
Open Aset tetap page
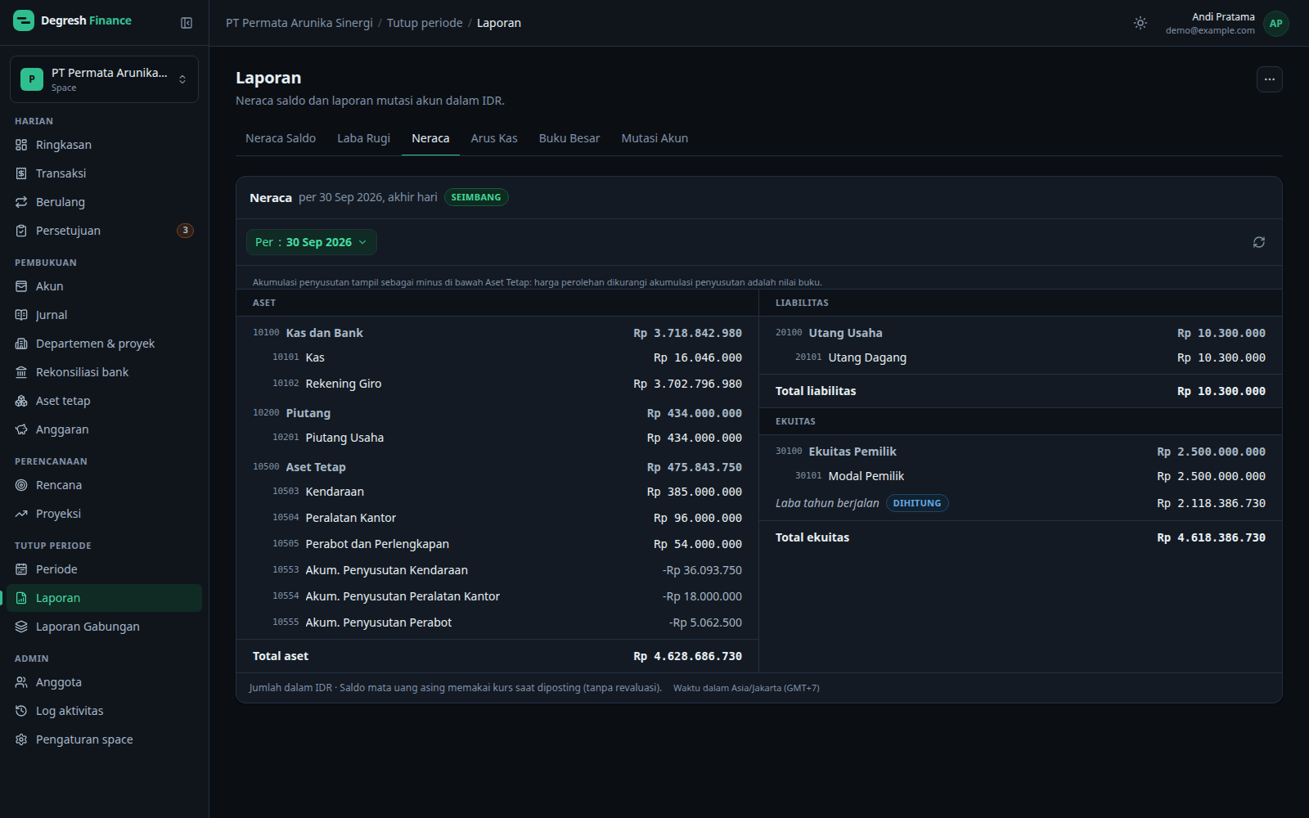pos(104,401)
